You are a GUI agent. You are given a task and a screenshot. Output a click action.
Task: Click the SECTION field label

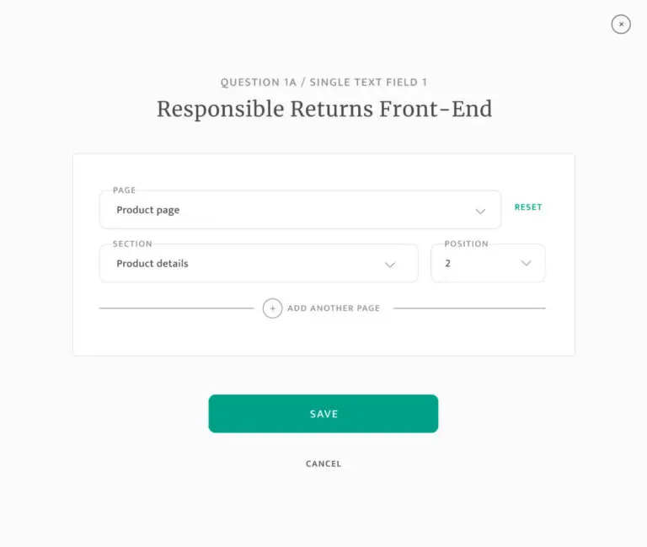tap(132, 244)
